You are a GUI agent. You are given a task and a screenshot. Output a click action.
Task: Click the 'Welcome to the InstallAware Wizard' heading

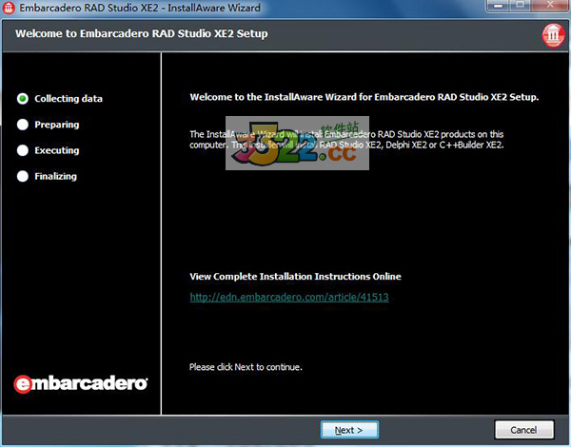pos(364,97)
